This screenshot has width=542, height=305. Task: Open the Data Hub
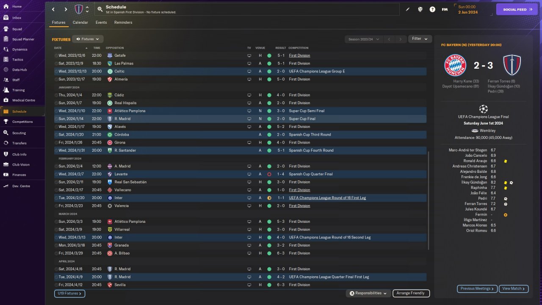[19, 70]
